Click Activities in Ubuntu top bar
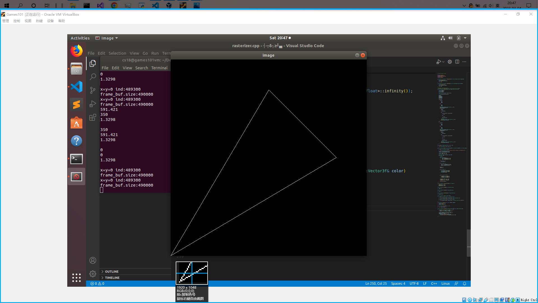This screenshot has height=303, width=538. click(x=80, y=38)
